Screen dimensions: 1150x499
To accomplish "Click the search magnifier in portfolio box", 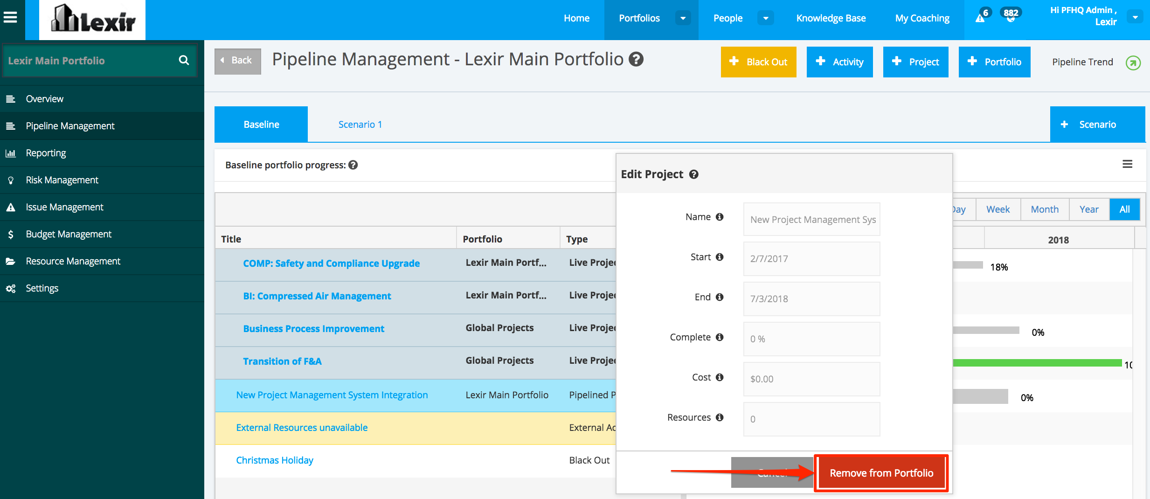I will point(184,60).
